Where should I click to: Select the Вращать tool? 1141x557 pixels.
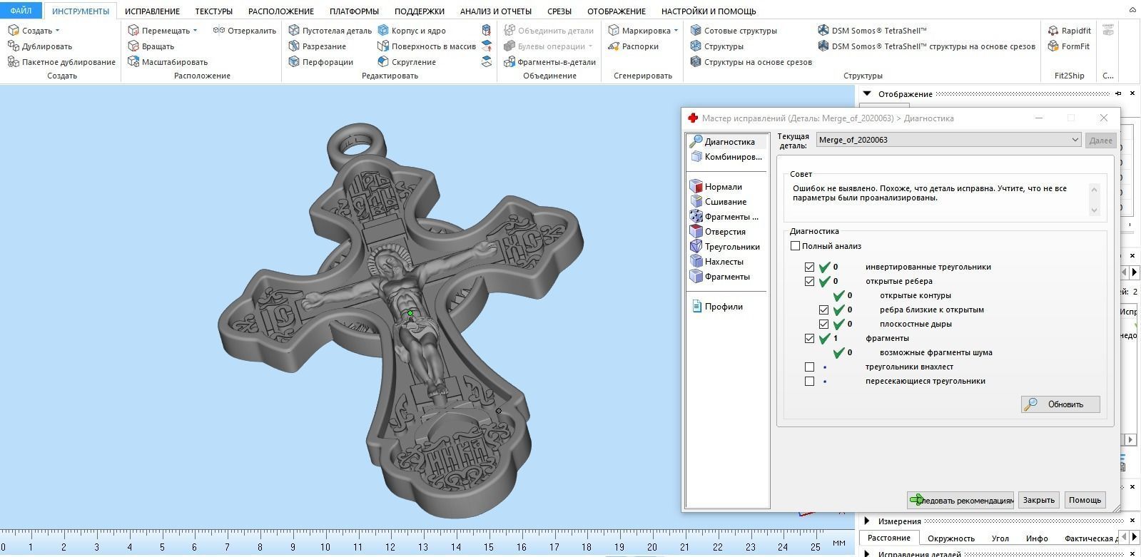pyautogui.click(x=151, y=46)
